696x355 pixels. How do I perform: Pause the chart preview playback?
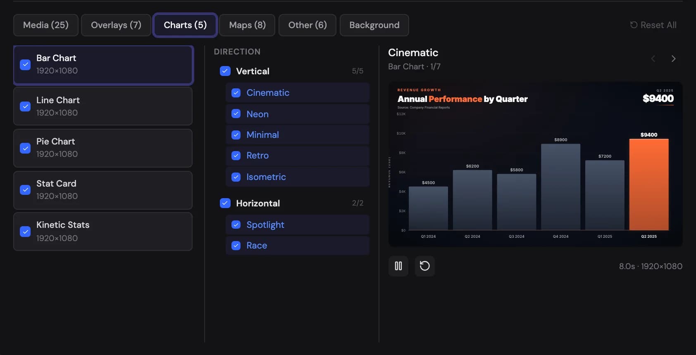398,266
